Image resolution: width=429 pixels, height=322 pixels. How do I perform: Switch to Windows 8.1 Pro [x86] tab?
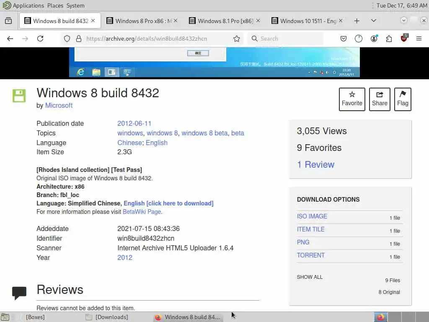pos(225,21)
